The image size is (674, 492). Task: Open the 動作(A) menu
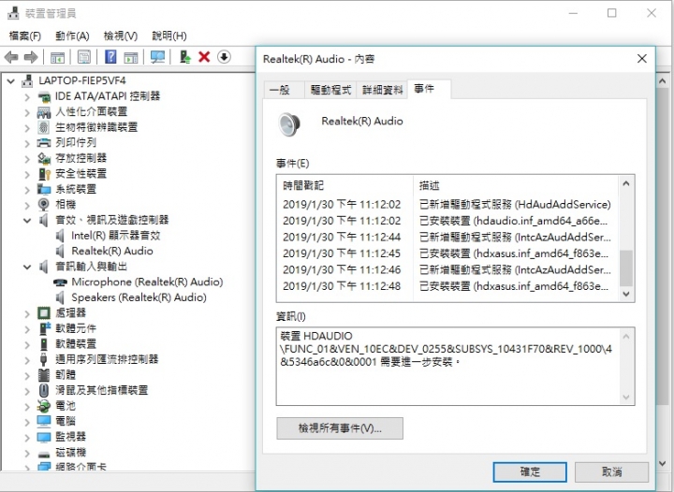pos(72,36)
